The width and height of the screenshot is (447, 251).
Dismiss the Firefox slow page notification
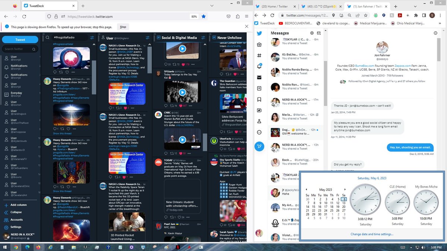click(247, 26)
